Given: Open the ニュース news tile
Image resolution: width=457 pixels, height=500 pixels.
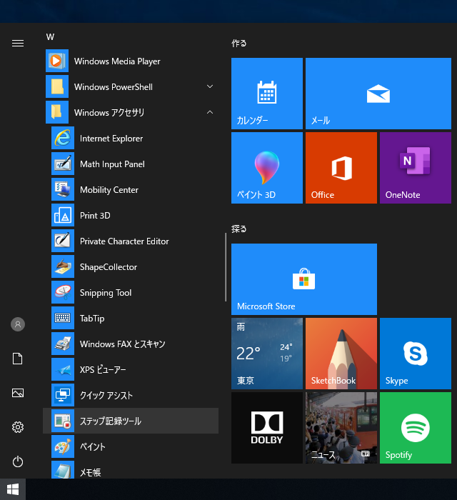Looking at the screenshot, I should tap(341, 428).
